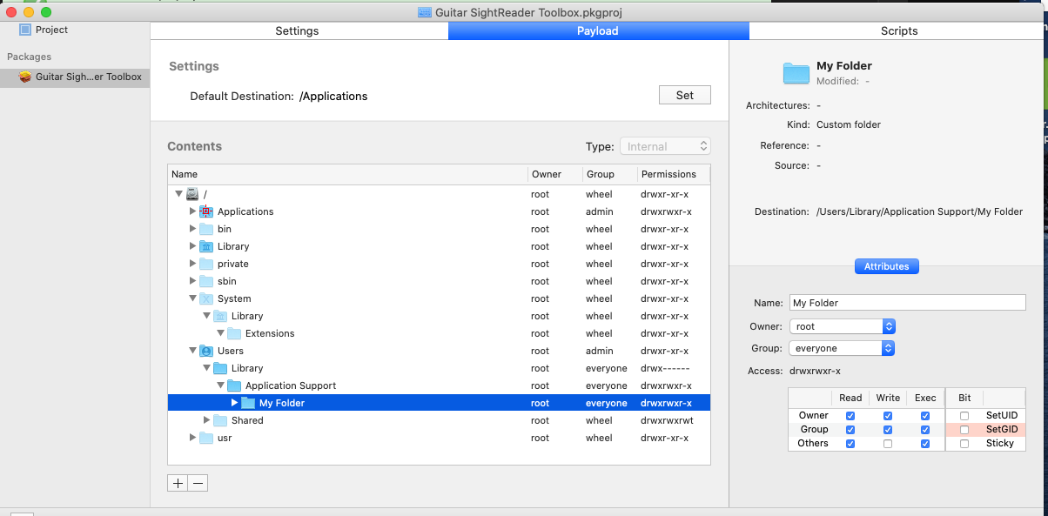The image size is (1048, 516).
Task: Expand the bin folder triangle
Action: (193, 229)
